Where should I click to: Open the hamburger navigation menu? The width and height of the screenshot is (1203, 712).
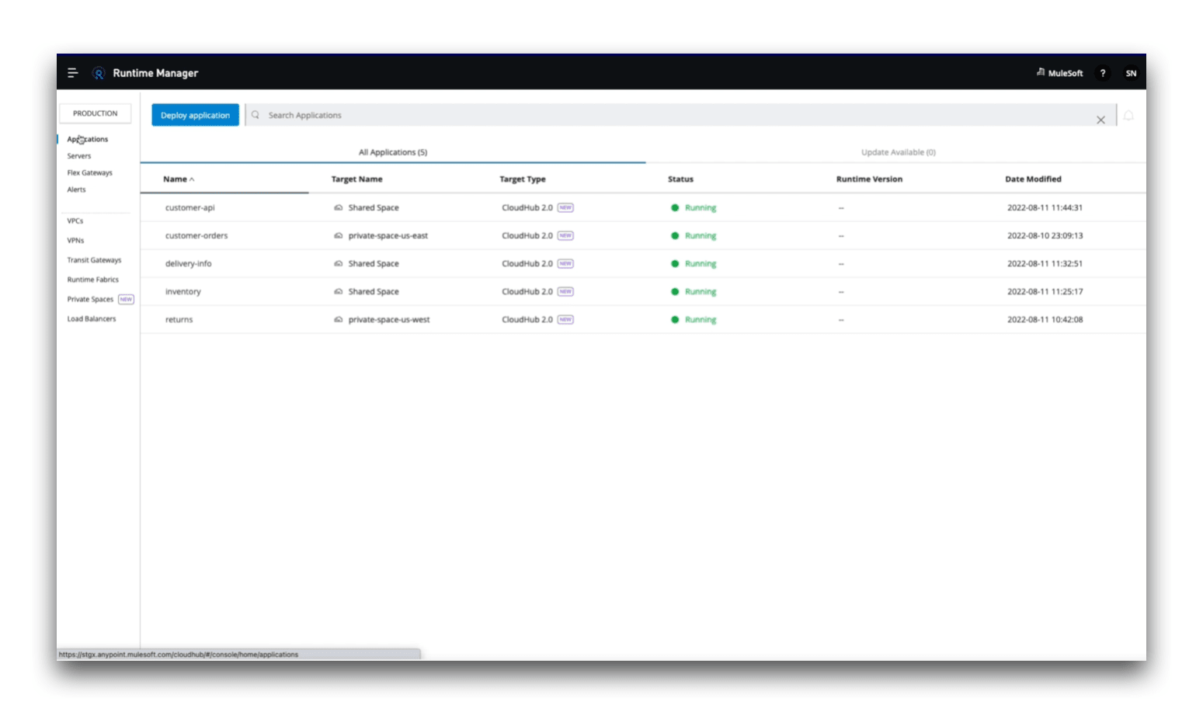click(72, 73)
